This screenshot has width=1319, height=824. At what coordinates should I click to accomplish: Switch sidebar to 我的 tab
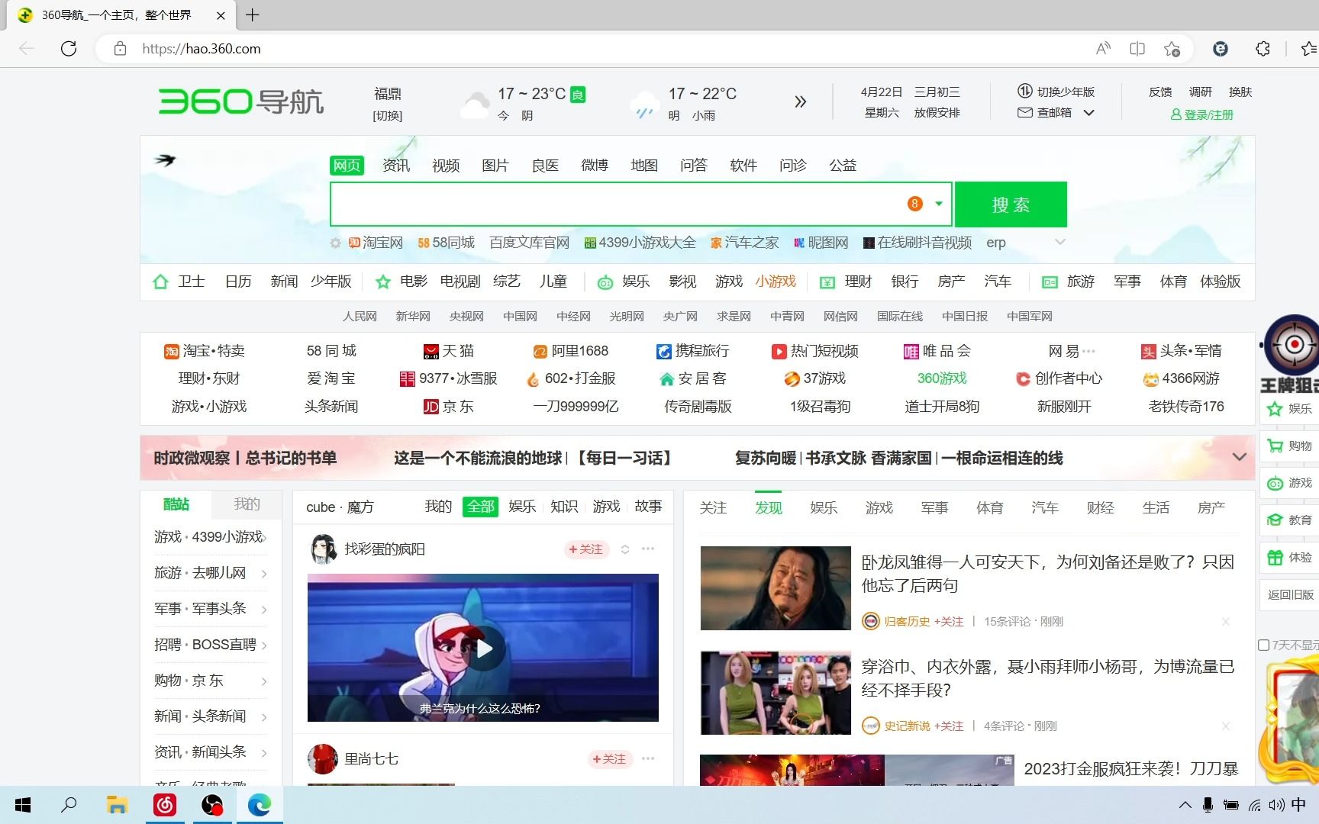[247, 504]
